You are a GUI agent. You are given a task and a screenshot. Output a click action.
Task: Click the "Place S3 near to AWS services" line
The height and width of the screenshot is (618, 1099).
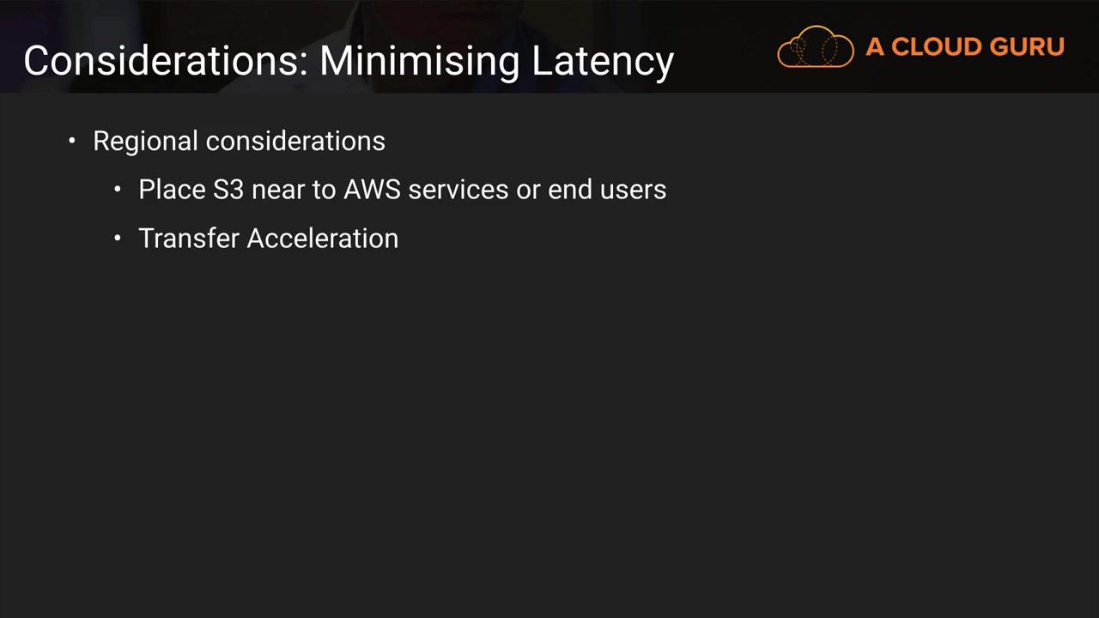click(x=402, y=190)
